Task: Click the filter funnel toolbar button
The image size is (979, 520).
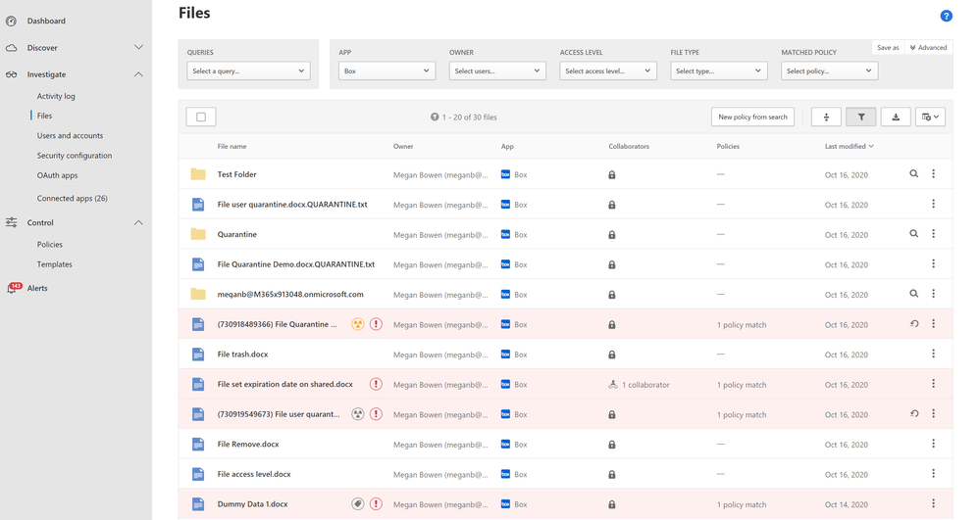Action: click(x=860, y=118)
